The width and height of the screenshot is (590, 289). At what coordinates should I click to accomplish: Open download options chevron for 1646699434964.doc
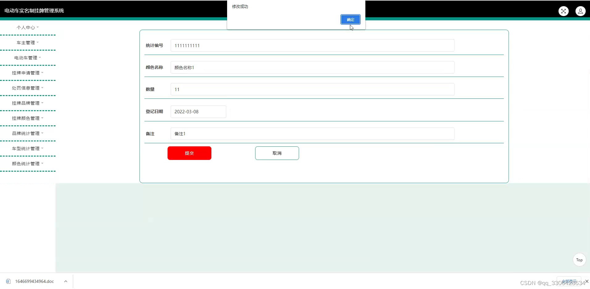click(66, 281)
